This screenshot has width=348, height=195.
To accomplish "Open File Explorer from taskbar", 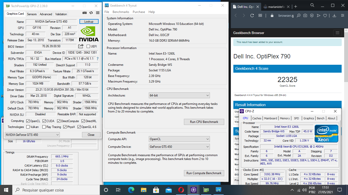I will tap(143, 190).
